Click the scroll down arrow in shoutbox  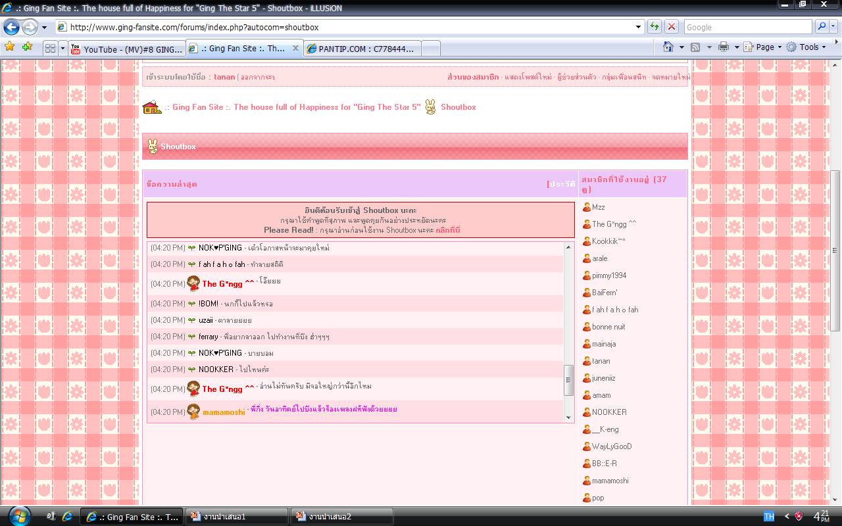click(569, 417)
